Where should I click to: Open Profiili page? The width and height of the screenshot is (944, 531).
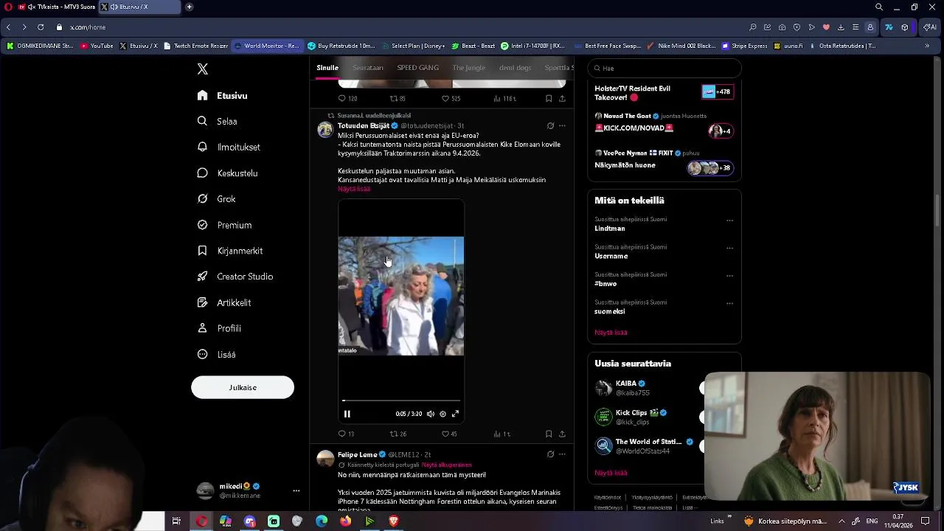pyautogui.click(x=219, y=328)
